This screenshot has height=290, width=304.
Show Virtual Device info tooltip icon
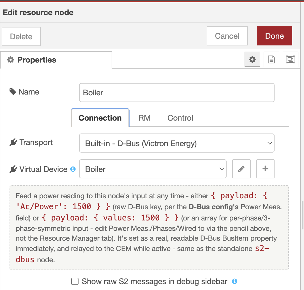coord(73,169)
